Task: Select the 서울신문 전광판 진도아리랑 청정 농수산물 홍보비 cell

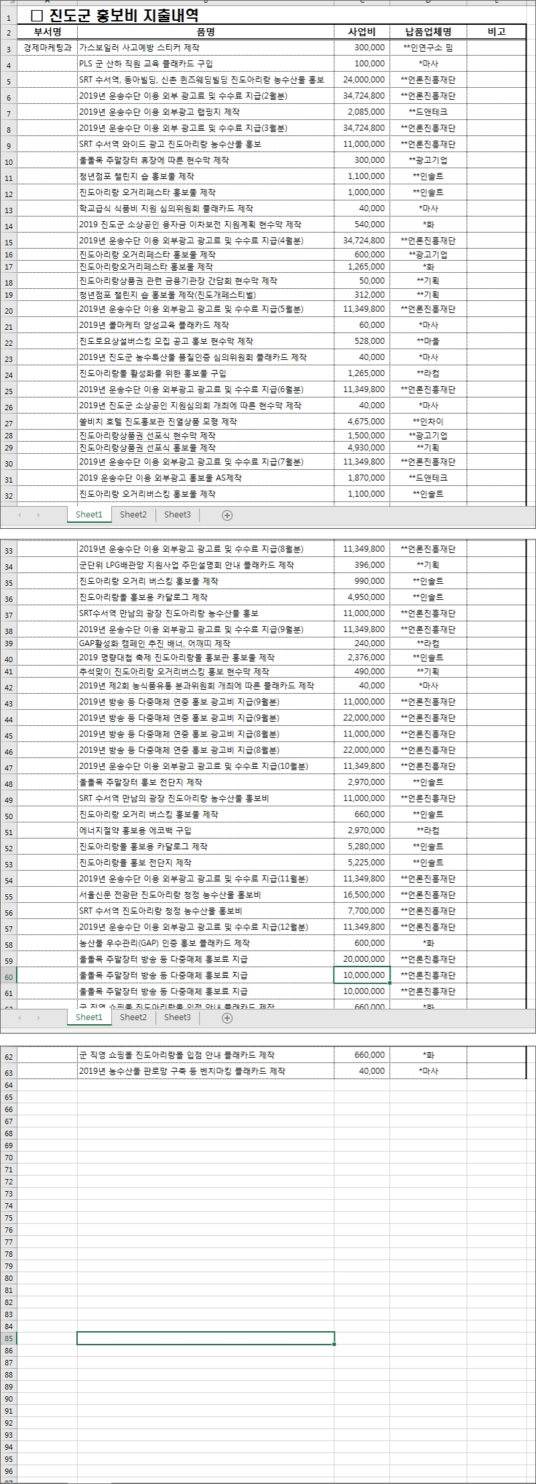Action: pyautogui.click(x=206, y=895)
